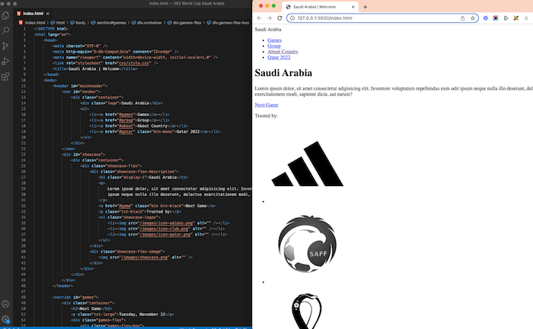Close the Saudi Arabia | Welcome tab
533x329 pixels.
(x=353, y=7)
